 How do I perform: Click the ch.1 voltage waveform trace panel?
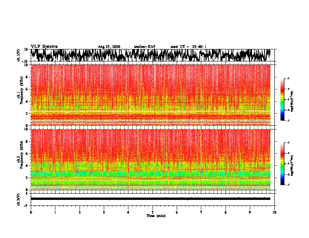153,55
